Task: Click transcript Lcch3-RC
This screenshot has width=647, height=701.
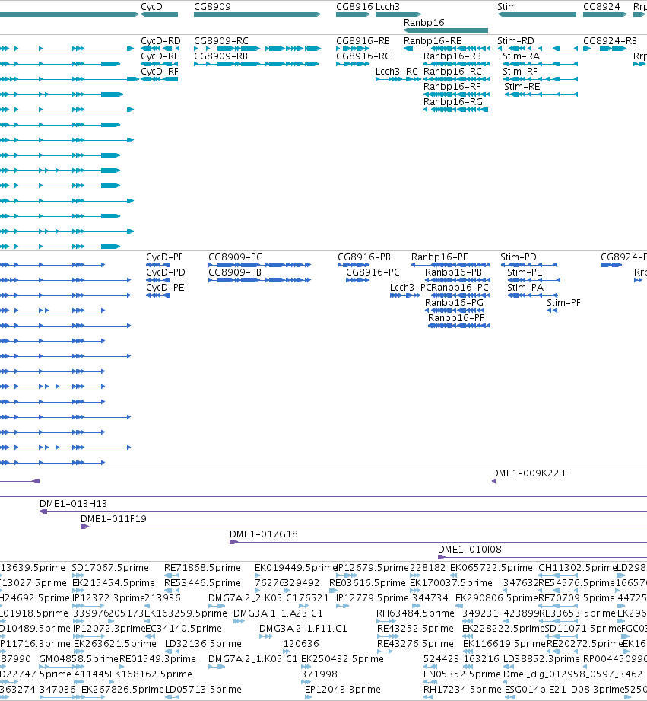Action: coord(398,79)
